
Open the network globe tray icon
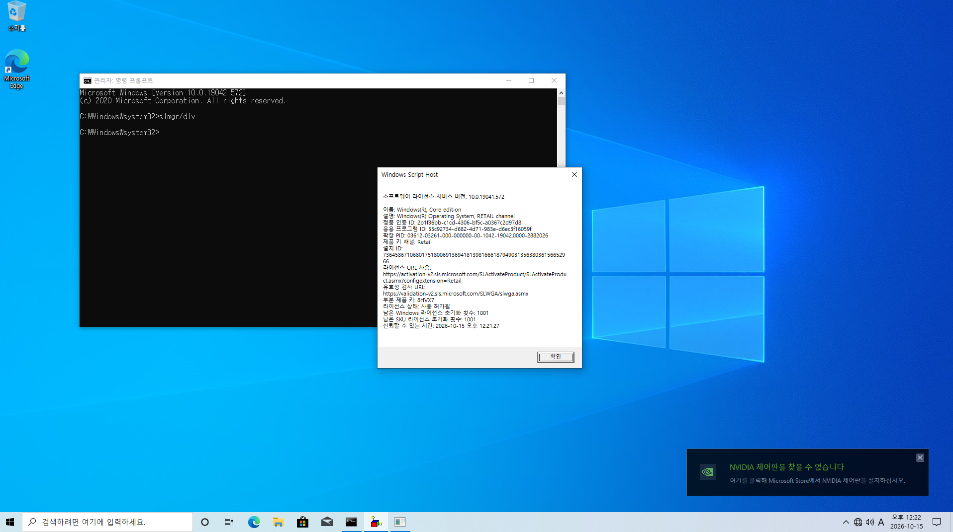[x=858, y=522]
